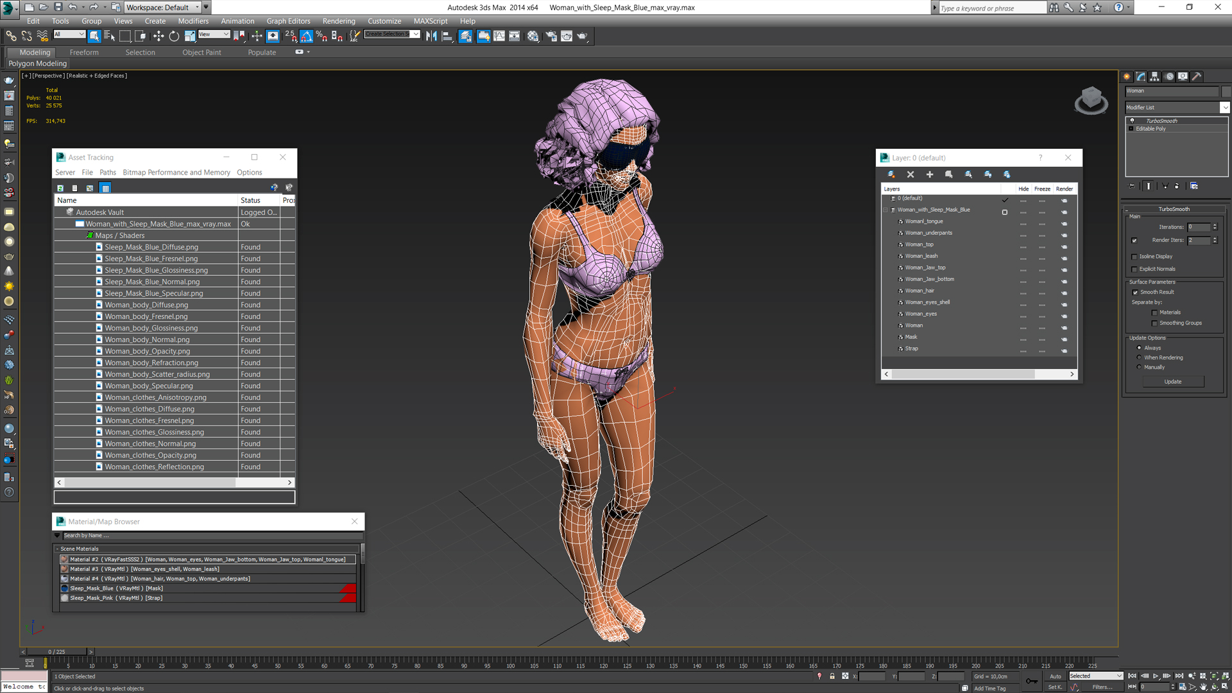Click the Sleep_Mask_Blue material swatch

tap(65, 588)
